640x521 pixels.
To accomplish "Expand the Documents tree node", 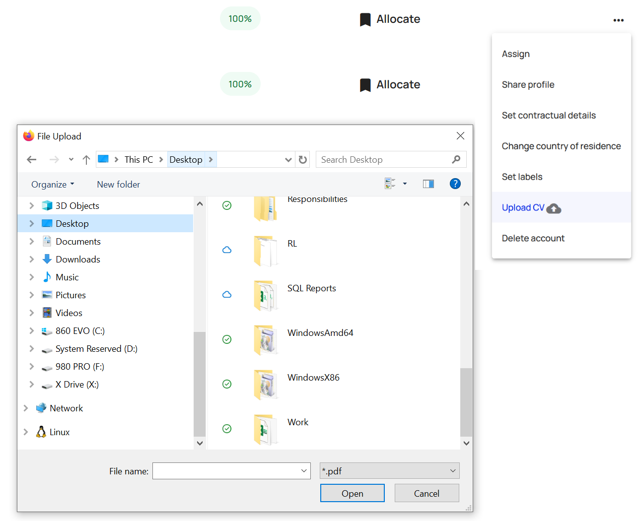I will [32, 241].
